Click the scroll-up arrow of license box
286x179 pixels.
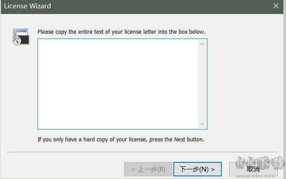(x=202, y=44)
